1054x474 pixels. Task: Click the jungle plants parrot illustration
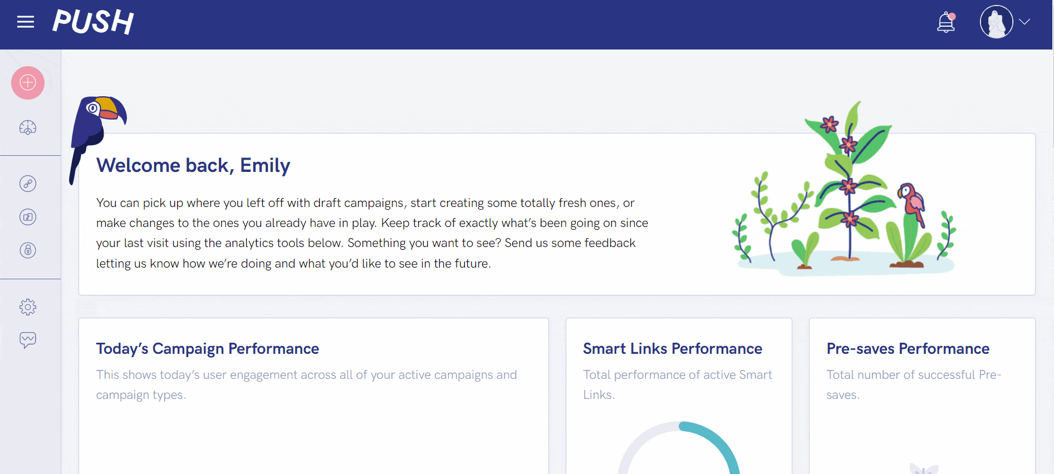pyautogui.click(x=844, y=189)
